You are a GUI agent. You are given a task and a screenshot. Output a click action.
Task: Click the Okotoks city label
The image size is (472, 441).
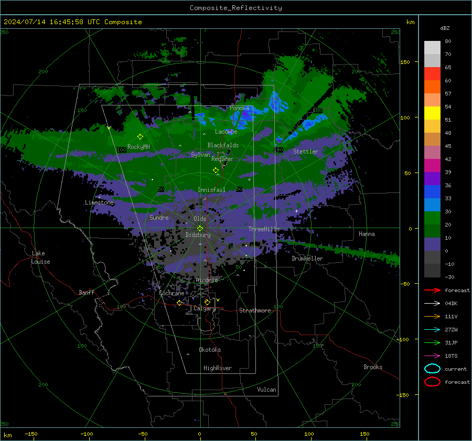[210, 350]
